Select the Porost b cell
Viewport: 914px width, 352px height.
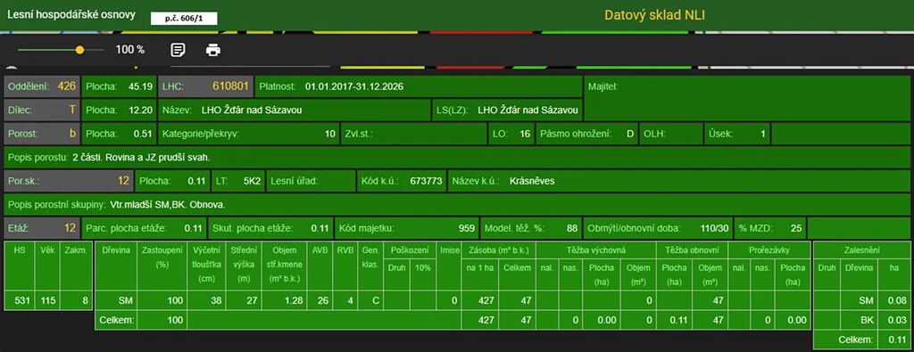42,134
